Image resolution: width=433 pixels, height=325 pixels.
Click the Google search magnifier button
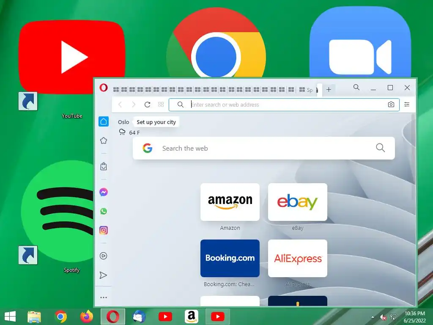(x=380, y=148)
